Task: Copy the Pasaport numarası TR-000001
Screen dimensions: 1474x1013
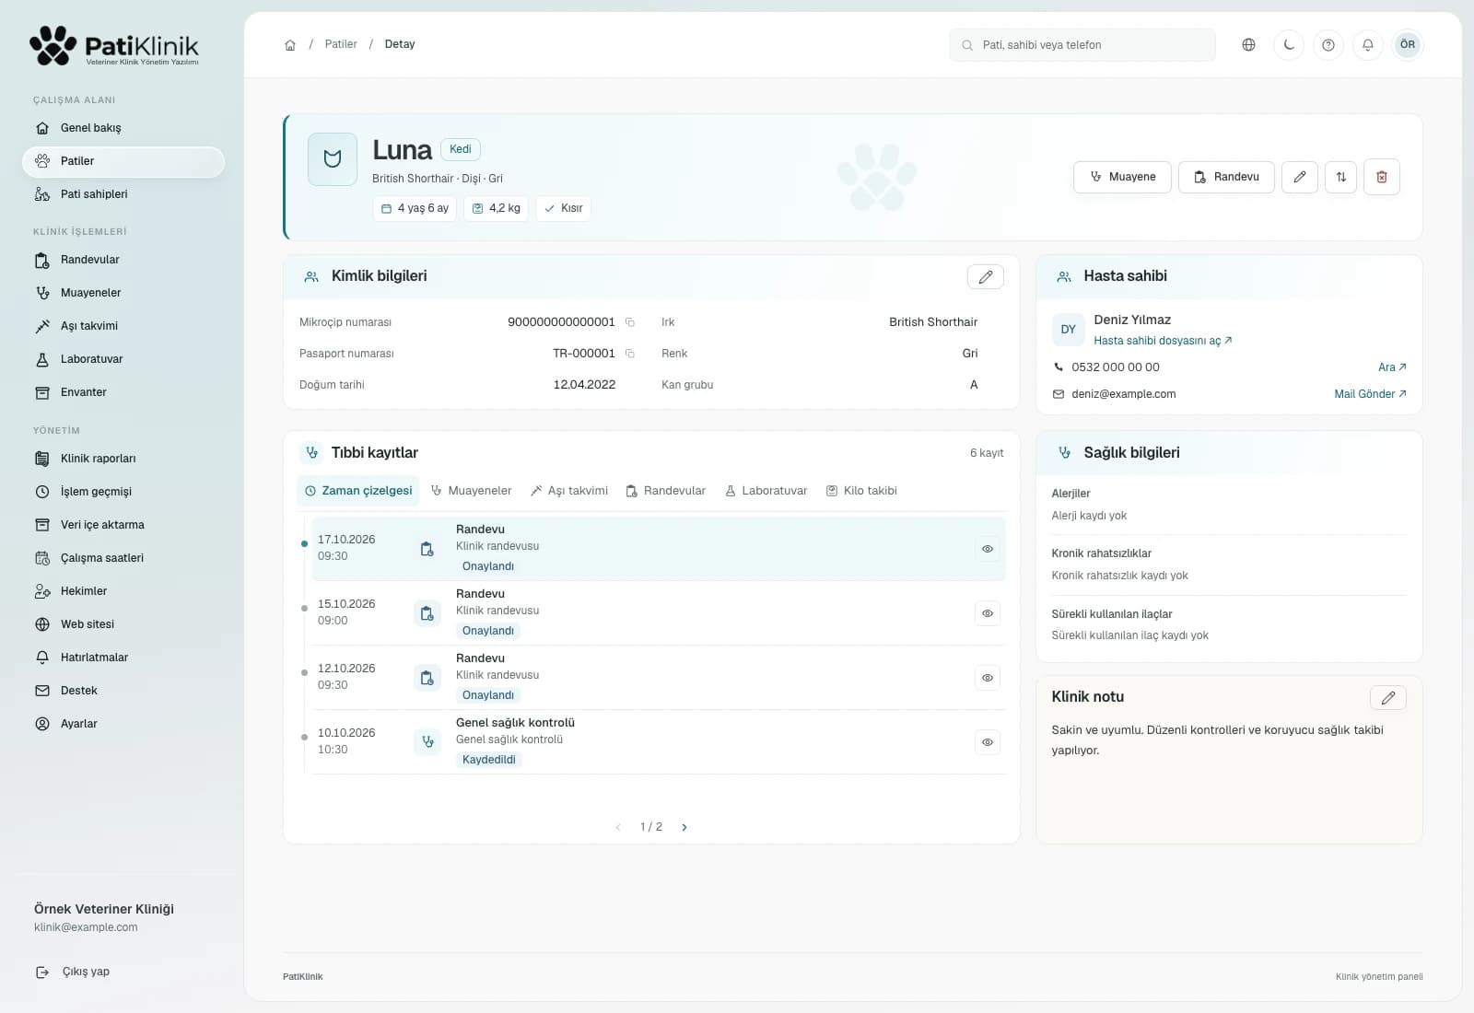Action: pyautogui.click(x=630, y=354)
